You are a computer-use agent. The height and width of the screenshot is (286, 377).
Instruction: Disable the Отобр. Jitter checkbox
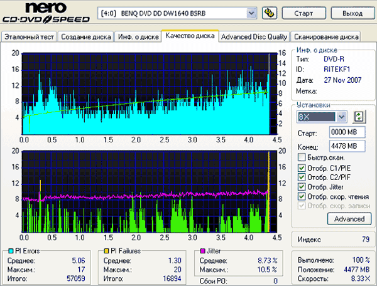[x=302, y=187]
